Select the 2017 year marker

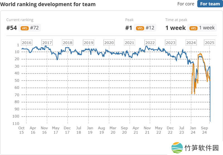[47, 43]
